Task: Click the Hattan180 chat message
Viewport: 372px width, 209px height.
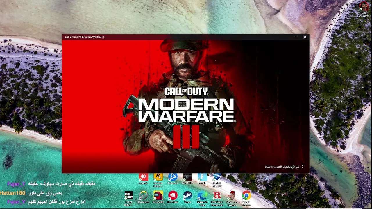Action: pyautogui.click(x=31, y=193)
